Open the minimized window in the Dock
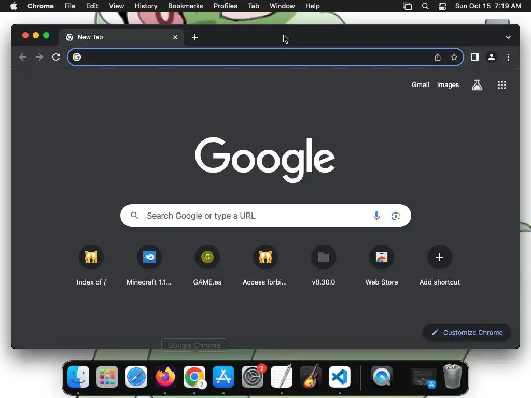The width and height of the screenshot is (531, 398). click(x=423, y=377)
